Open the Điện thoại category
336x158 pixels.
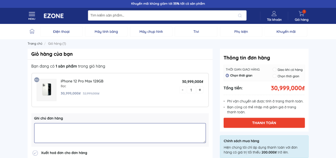coord(61,31)
